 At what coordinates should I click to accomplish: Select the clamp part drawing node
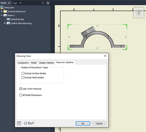(9, 7)
